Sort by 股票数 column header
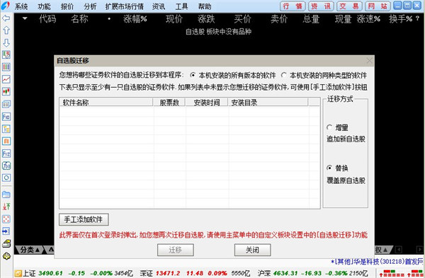This screenshot has width=425, height=278. pyautogui.click(x=169, y=102)
